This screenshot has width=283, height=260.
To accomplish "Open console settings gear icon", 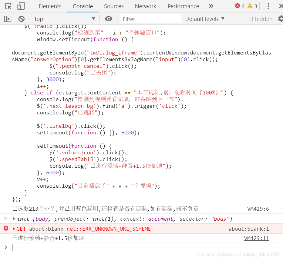I will click(x=280, y=19).
